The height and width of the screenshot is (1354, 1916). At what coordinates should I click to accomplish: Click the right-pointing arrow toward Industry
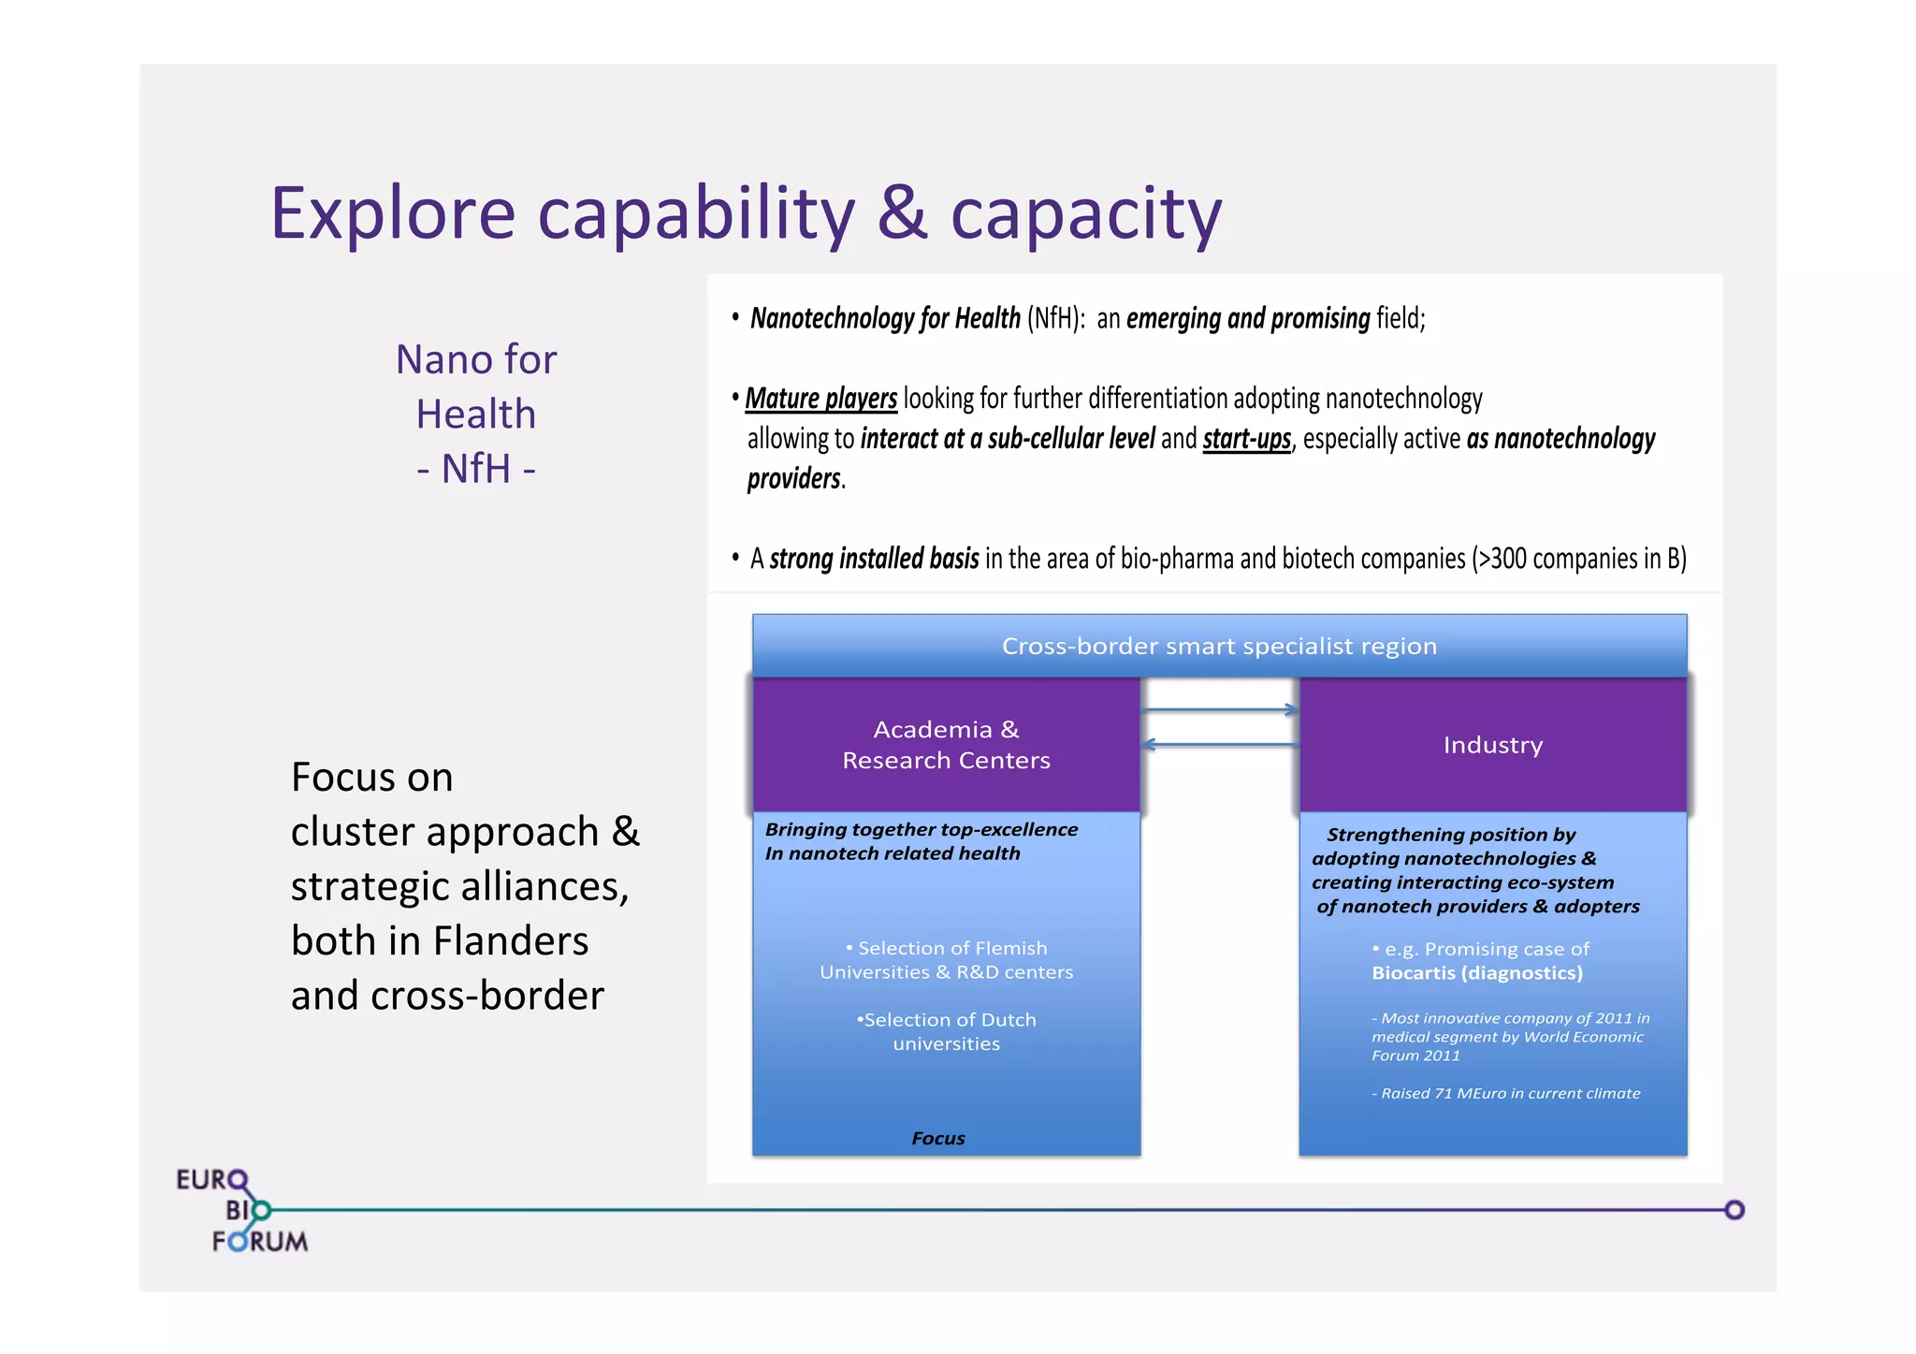(1219, 710)
